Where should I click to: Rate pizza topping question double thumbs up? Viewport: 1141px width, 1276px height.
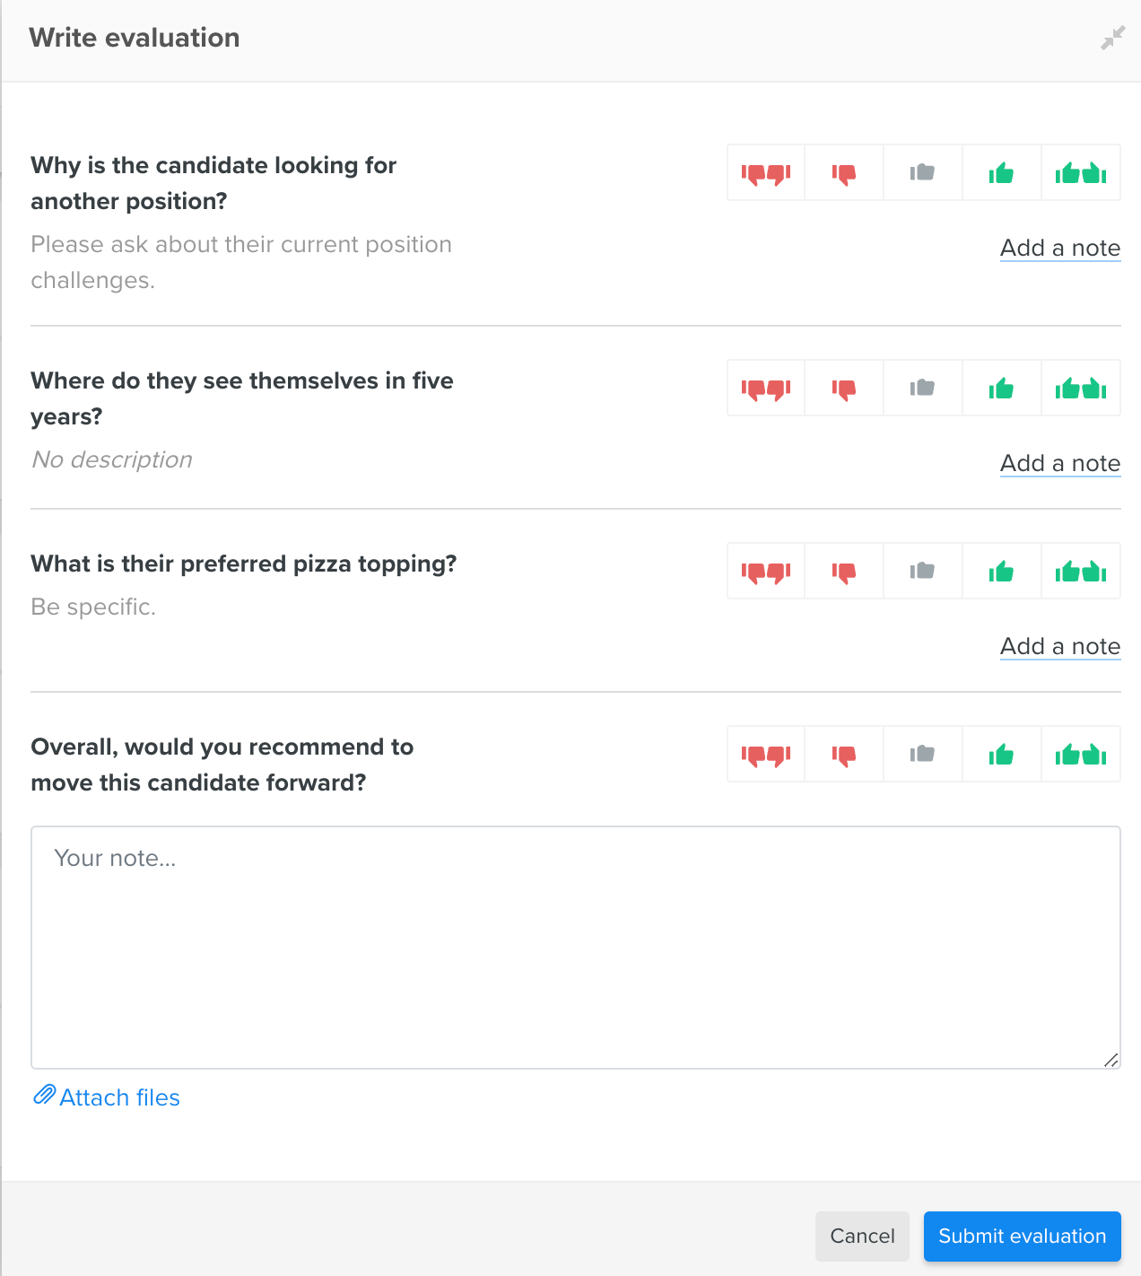1080,572
